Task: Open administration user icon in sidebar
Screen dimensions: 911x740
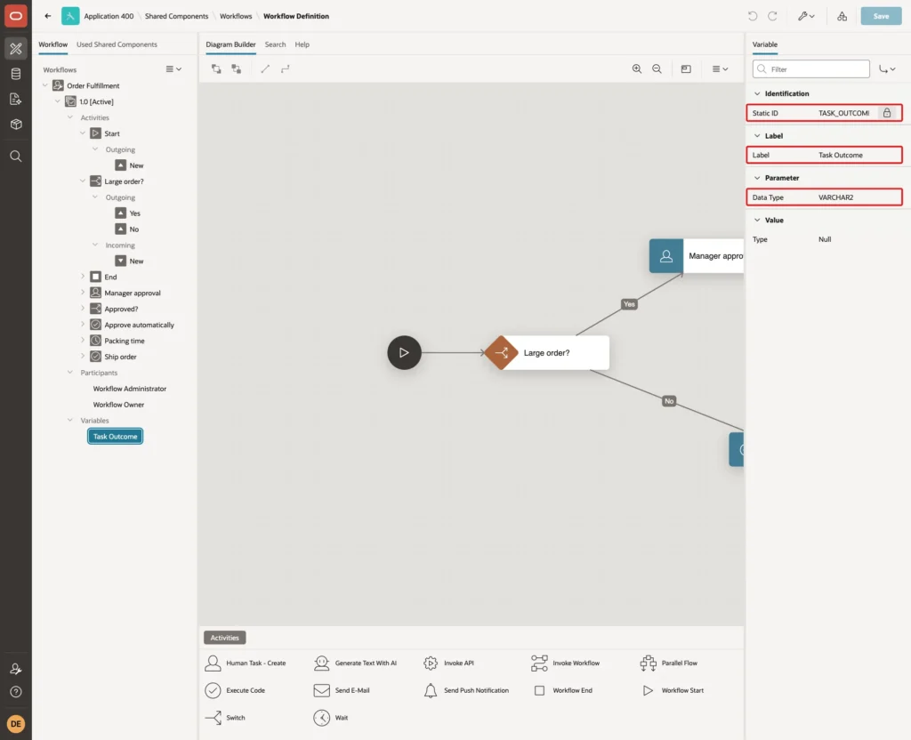Action: [16, 669]
